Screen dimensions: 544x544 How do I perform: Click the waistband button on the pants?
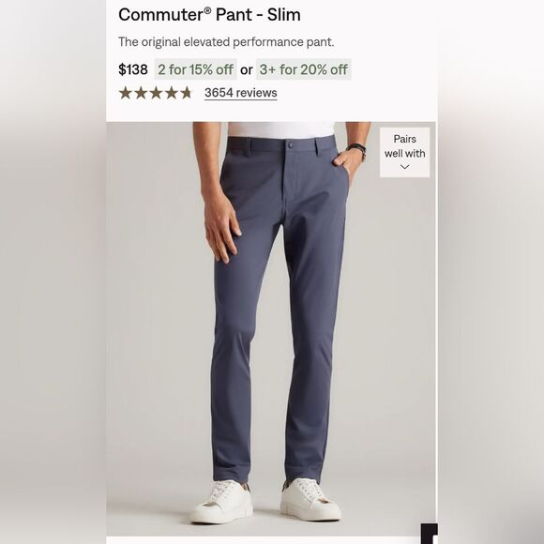291,144
